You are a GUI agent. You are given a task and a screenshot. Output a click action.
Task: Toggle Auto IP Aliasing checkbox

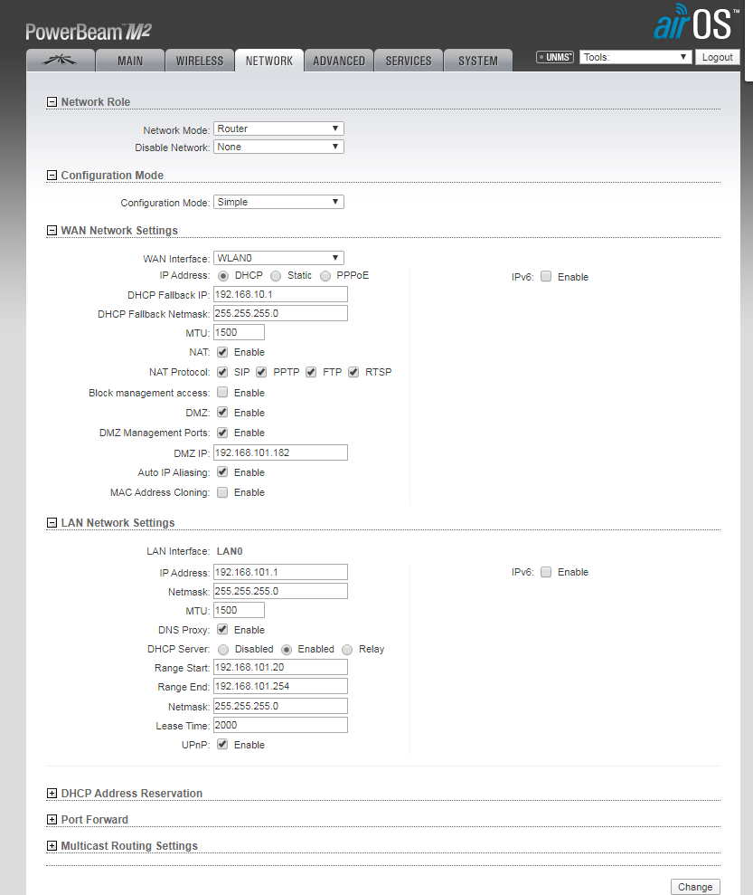click(x=222, y=472)
